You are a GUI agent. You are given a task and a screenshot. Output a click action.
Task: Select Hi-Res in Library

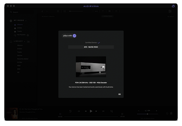click(x=20, y=62)
